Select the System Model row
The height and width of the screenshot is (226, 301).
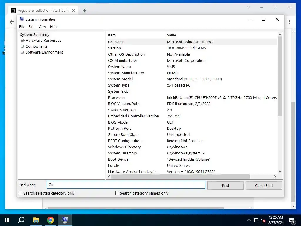[x=192, y=79]
